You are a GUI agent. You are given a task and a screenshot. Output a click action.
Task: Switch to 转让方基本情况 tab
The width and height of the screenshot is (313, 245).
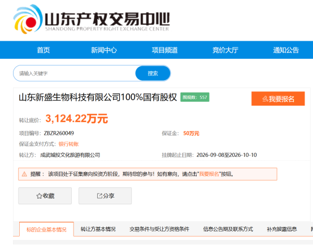98,229
